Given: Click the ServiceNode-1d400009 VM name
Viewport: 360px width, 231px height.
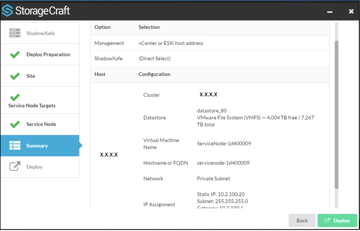Looking at the screenshot, I should pos(224,143).
